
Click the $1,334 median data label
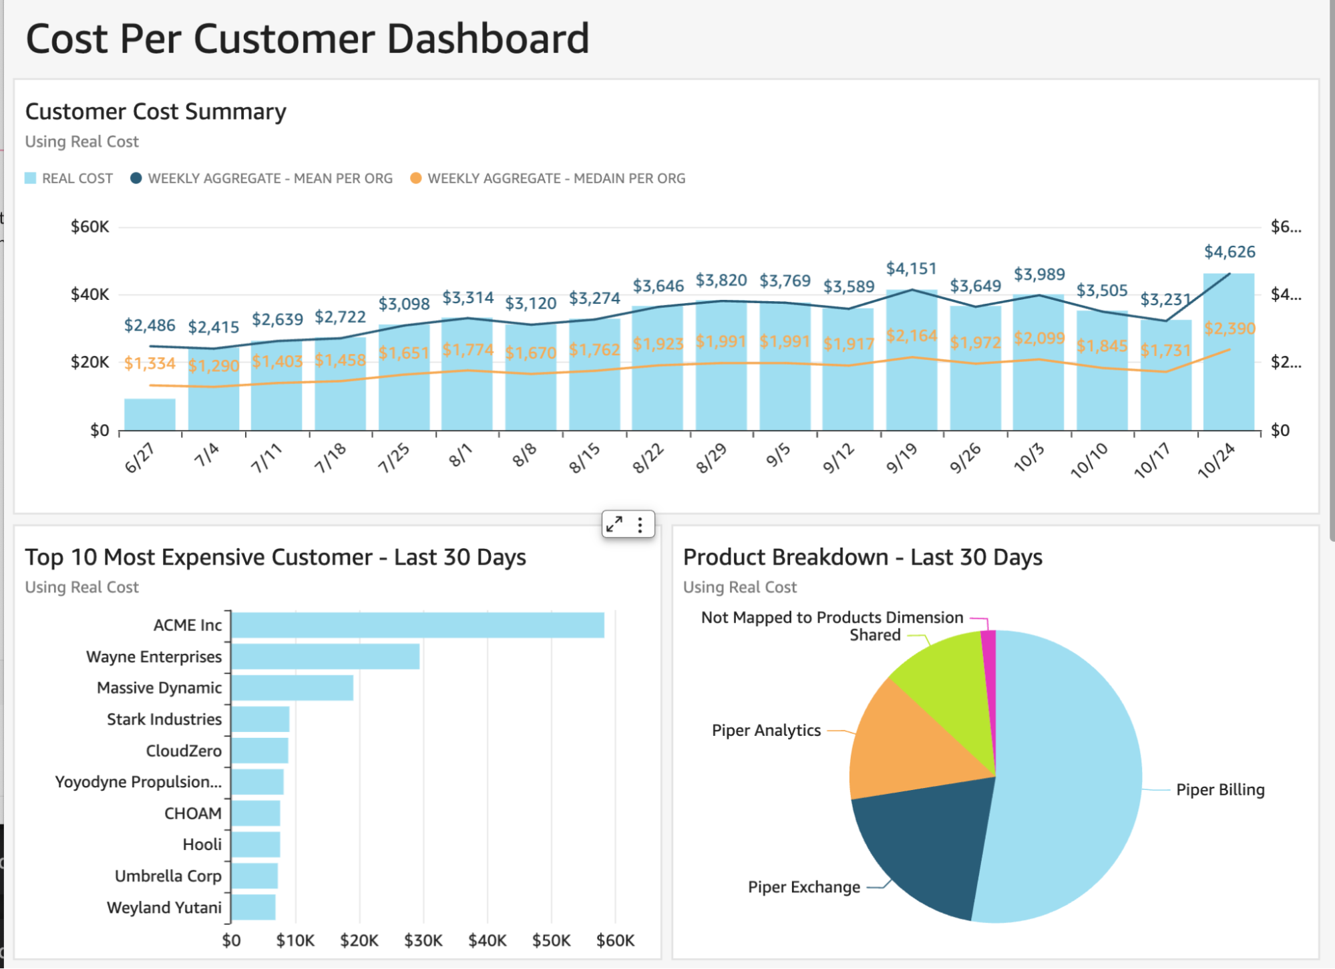[150, 363]
